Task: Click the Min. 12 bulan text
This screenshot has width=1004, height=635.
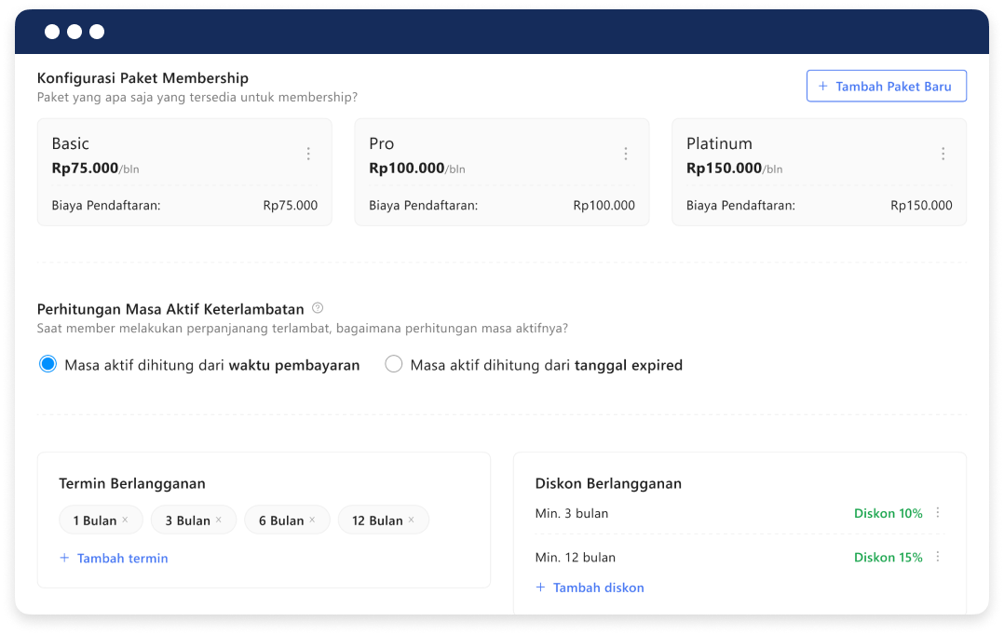Action: coord(576,558)
